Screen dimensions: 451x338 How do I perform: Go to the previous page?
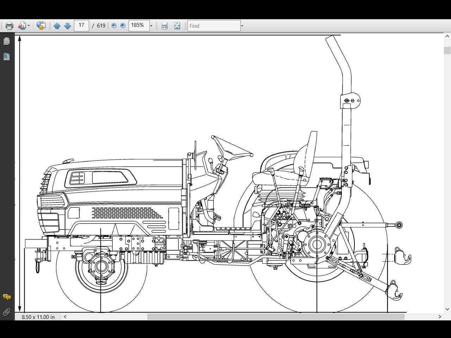[x=57, y=25]
